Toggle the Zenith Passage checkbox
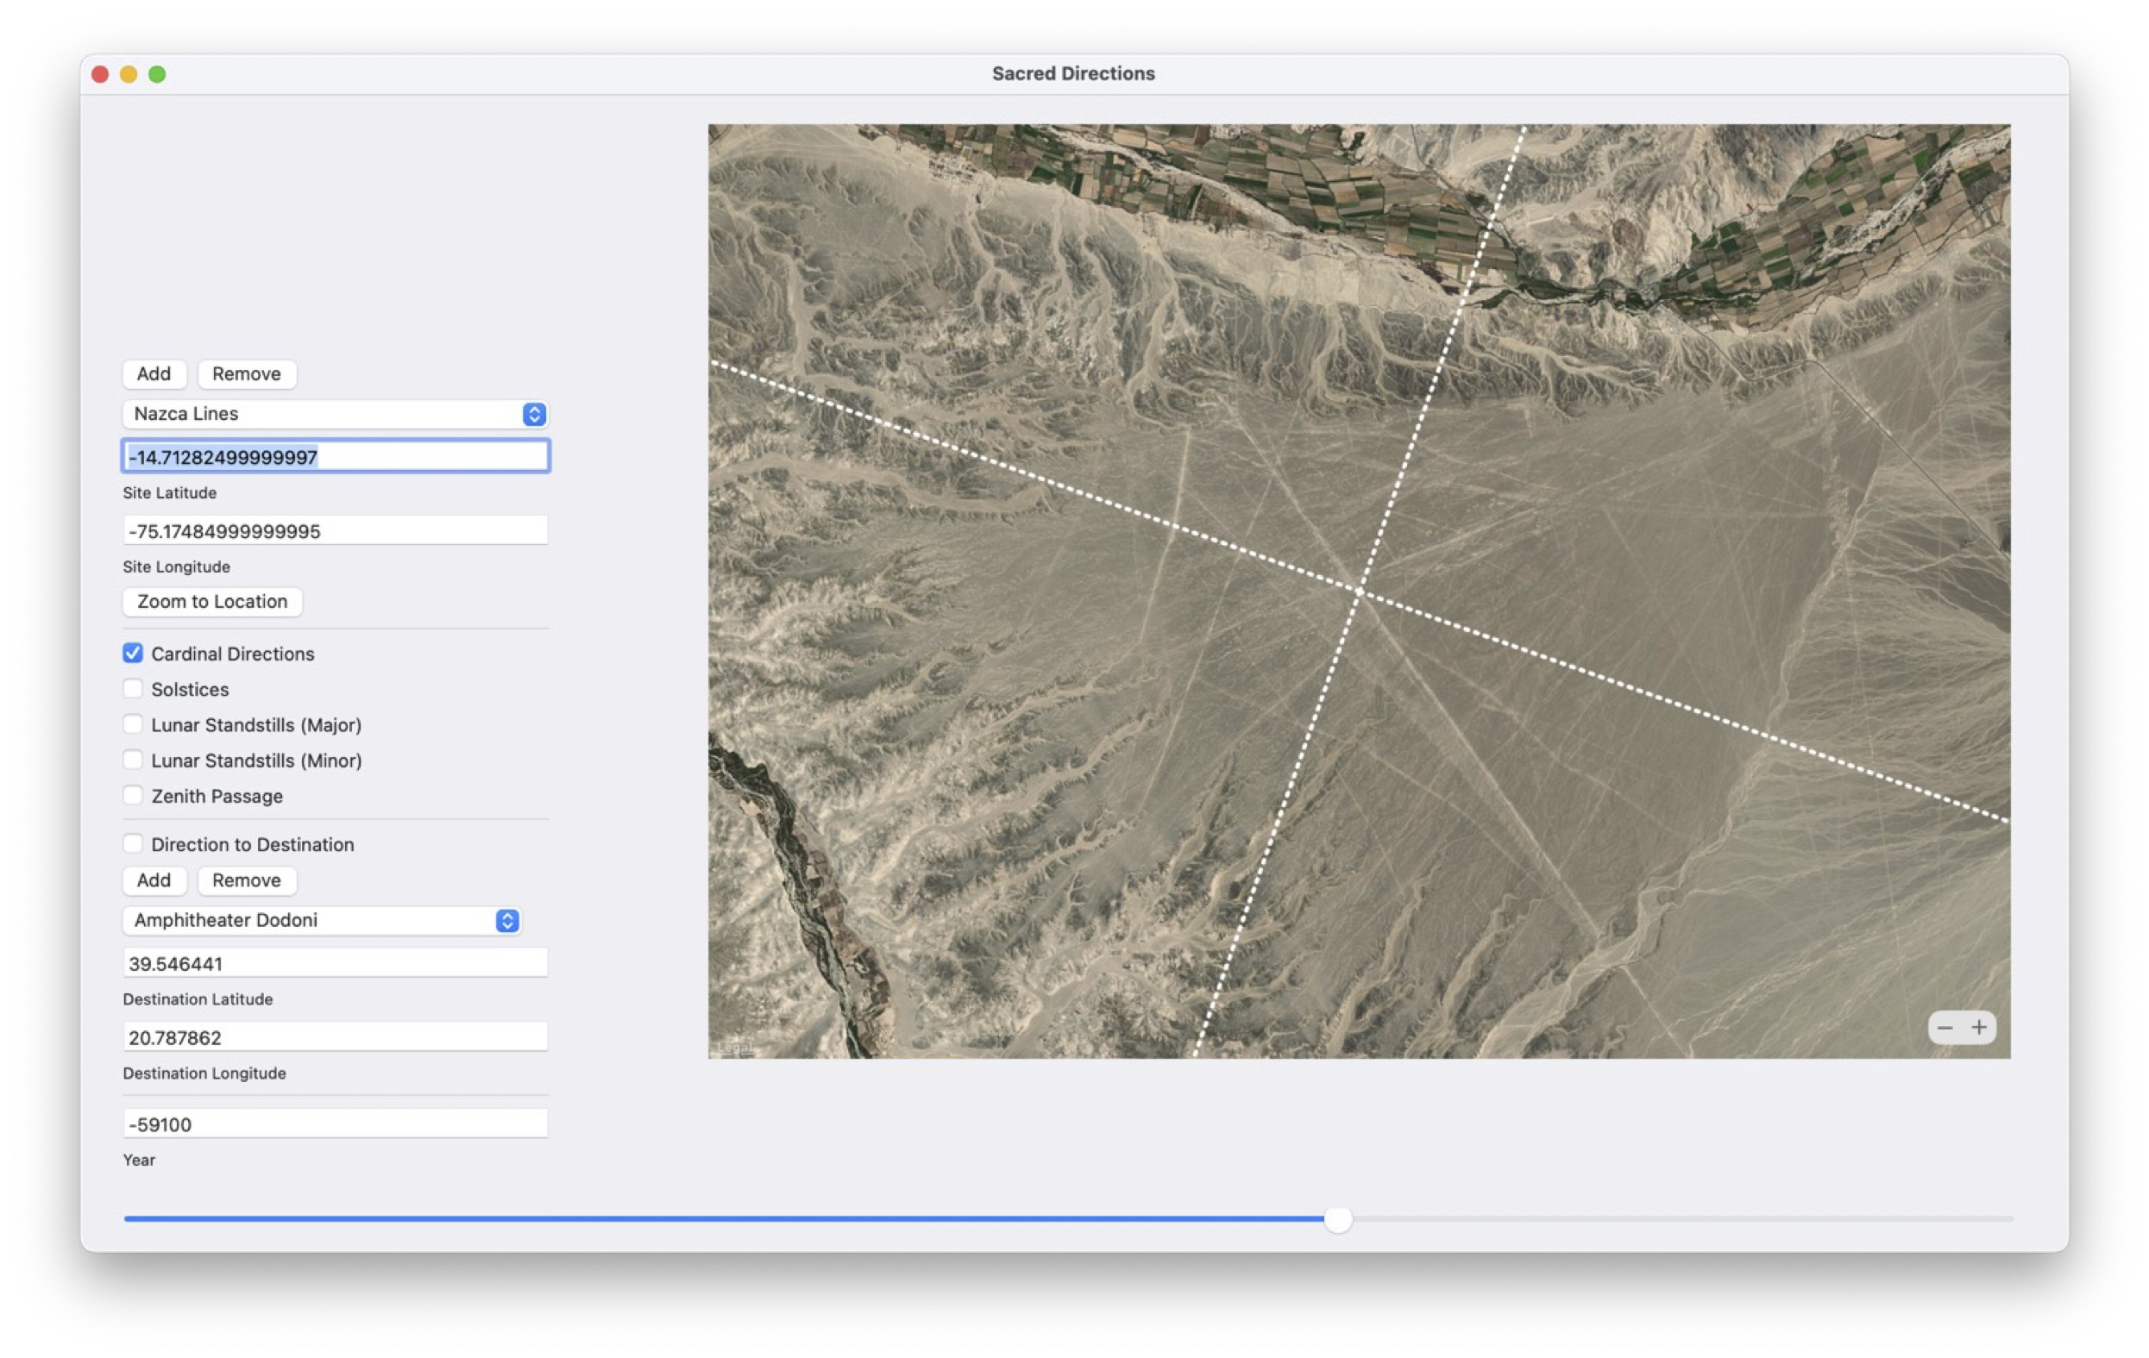The height and width of the screenshot is (1358, 2149). point(133,795)
